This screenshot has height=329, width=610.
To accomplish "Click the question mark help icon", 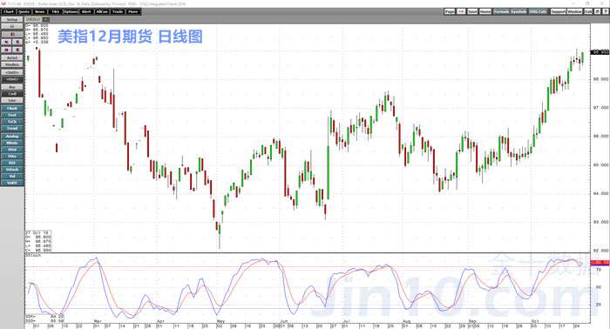I will coord(605,11).
